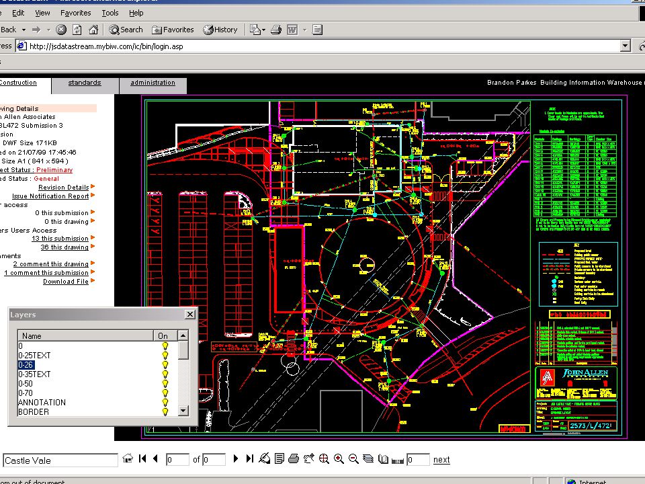Hide the ANNOTATION layer using its bulb
Screen dimensions: 645x484
(165, 403)
